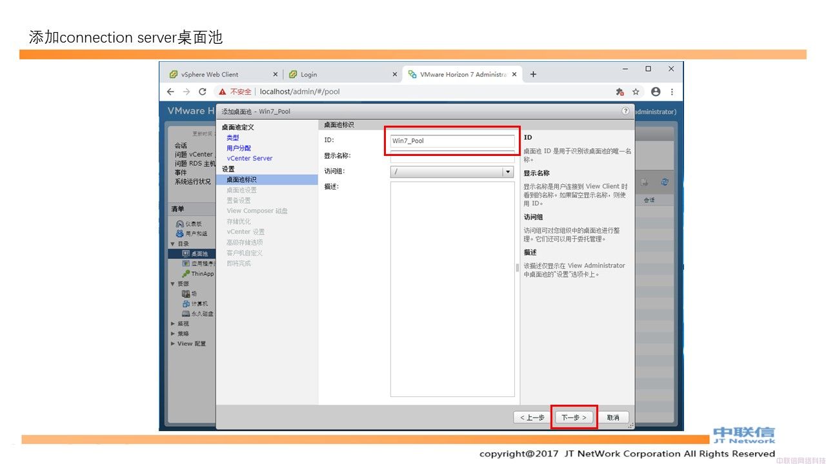Close the VMware Horizon 7 Administrator tab
826x464 pixels.
tap(514, 74)
